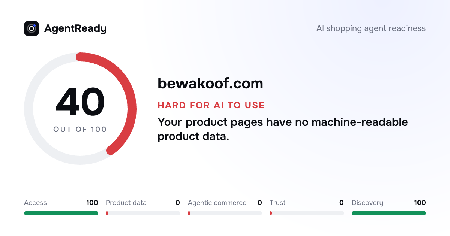Click the OUT OF 100 label

click(x=80, y=129)
